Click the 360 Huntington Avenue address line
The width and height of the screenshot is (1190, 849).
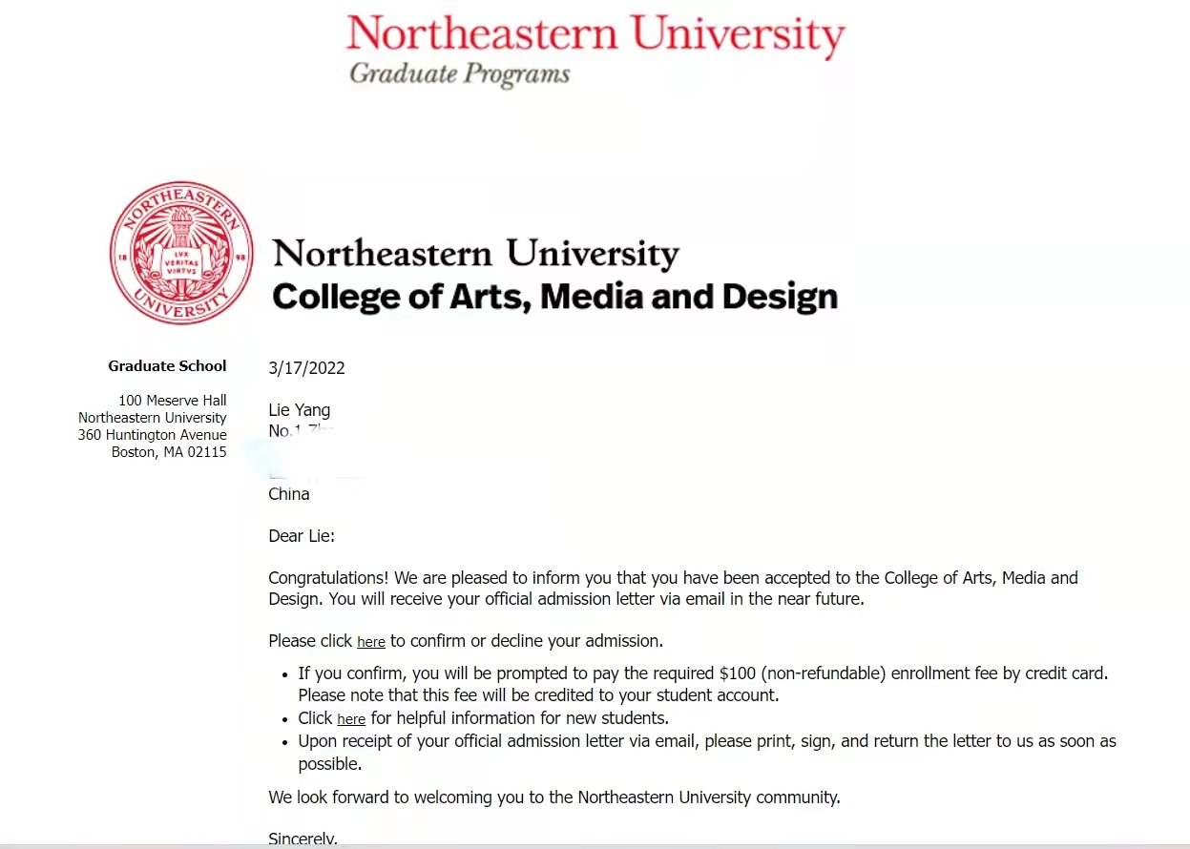click(x=152, y=435)
